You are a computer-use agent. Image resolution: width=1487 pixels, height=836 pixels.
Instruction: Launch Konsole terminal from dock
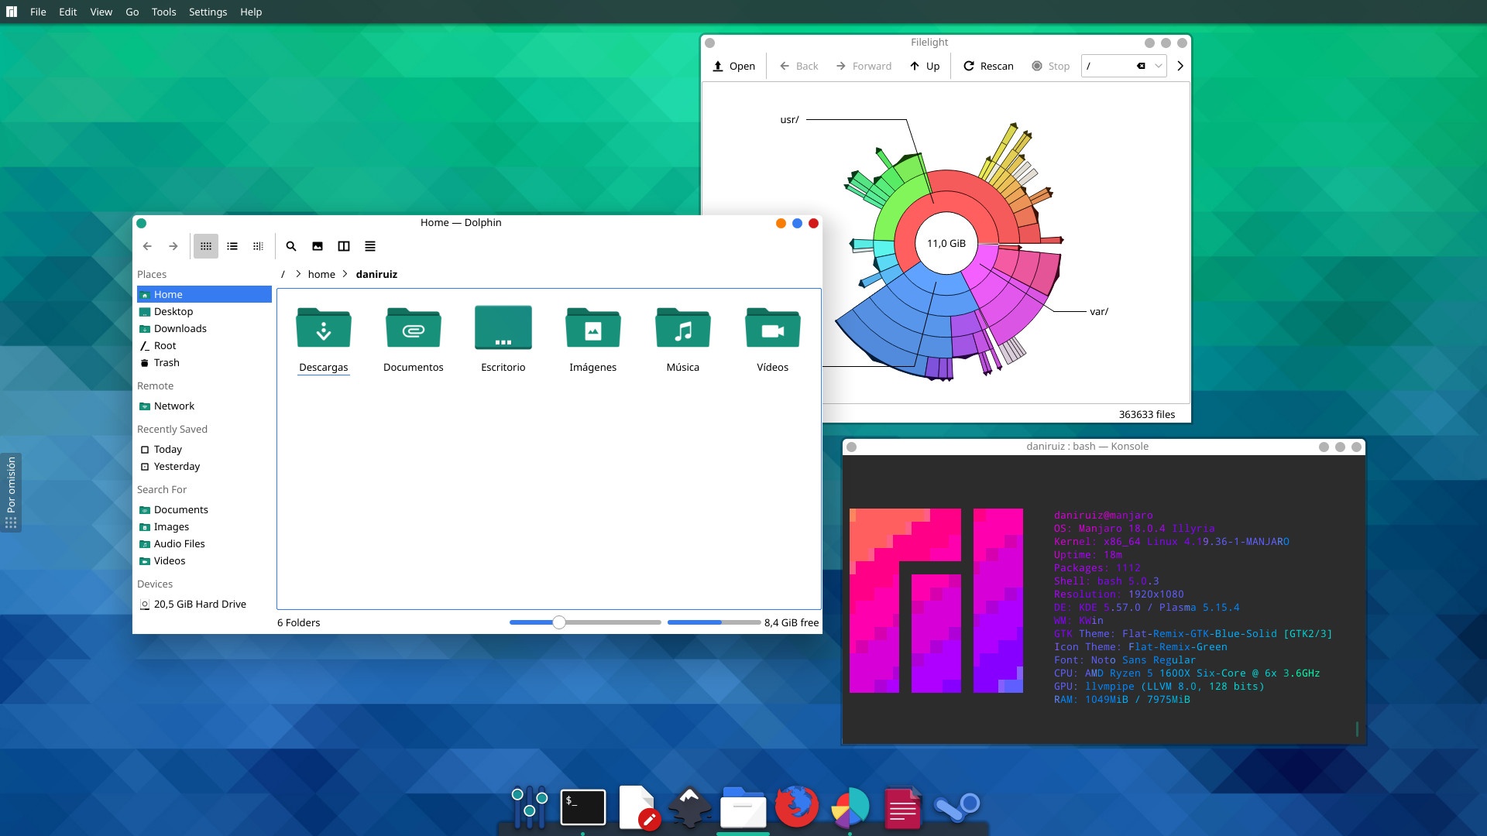pos(583,807)
